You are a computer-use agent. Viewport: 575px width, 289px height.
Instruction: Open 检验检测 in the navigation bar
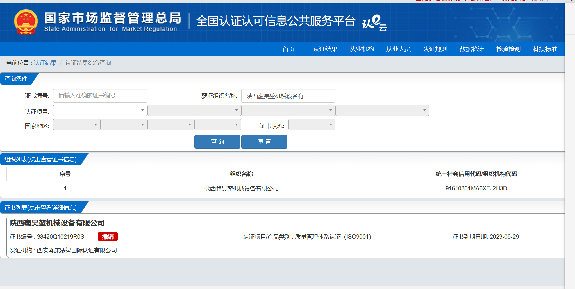click(508, 49)
